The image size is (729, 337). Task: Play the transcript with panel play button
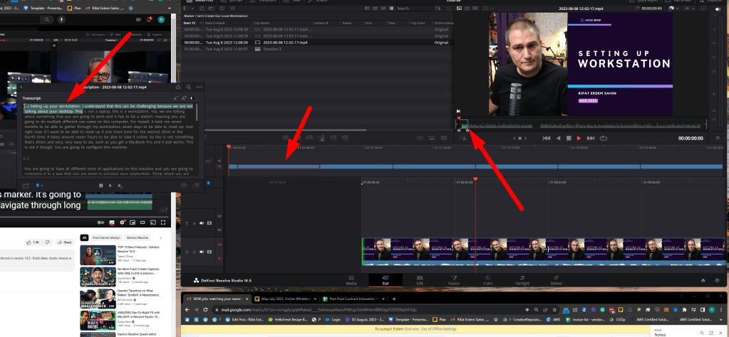tap(110, 186)
